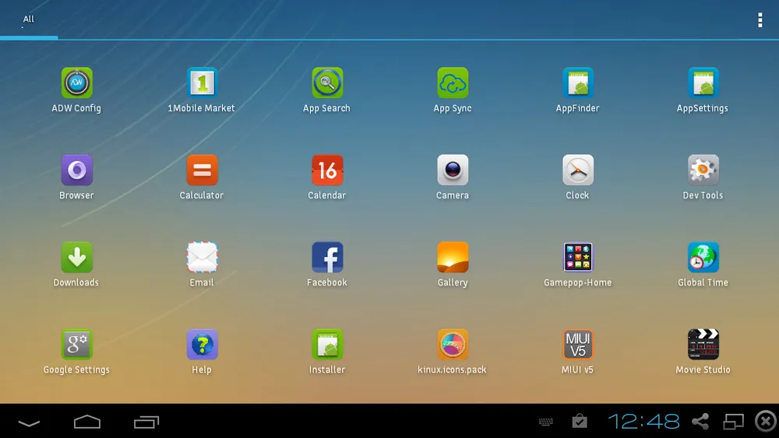The image size is (779, 438).
Task: Select the All tab
Action: pyautogui.click(x=29, y=19)
